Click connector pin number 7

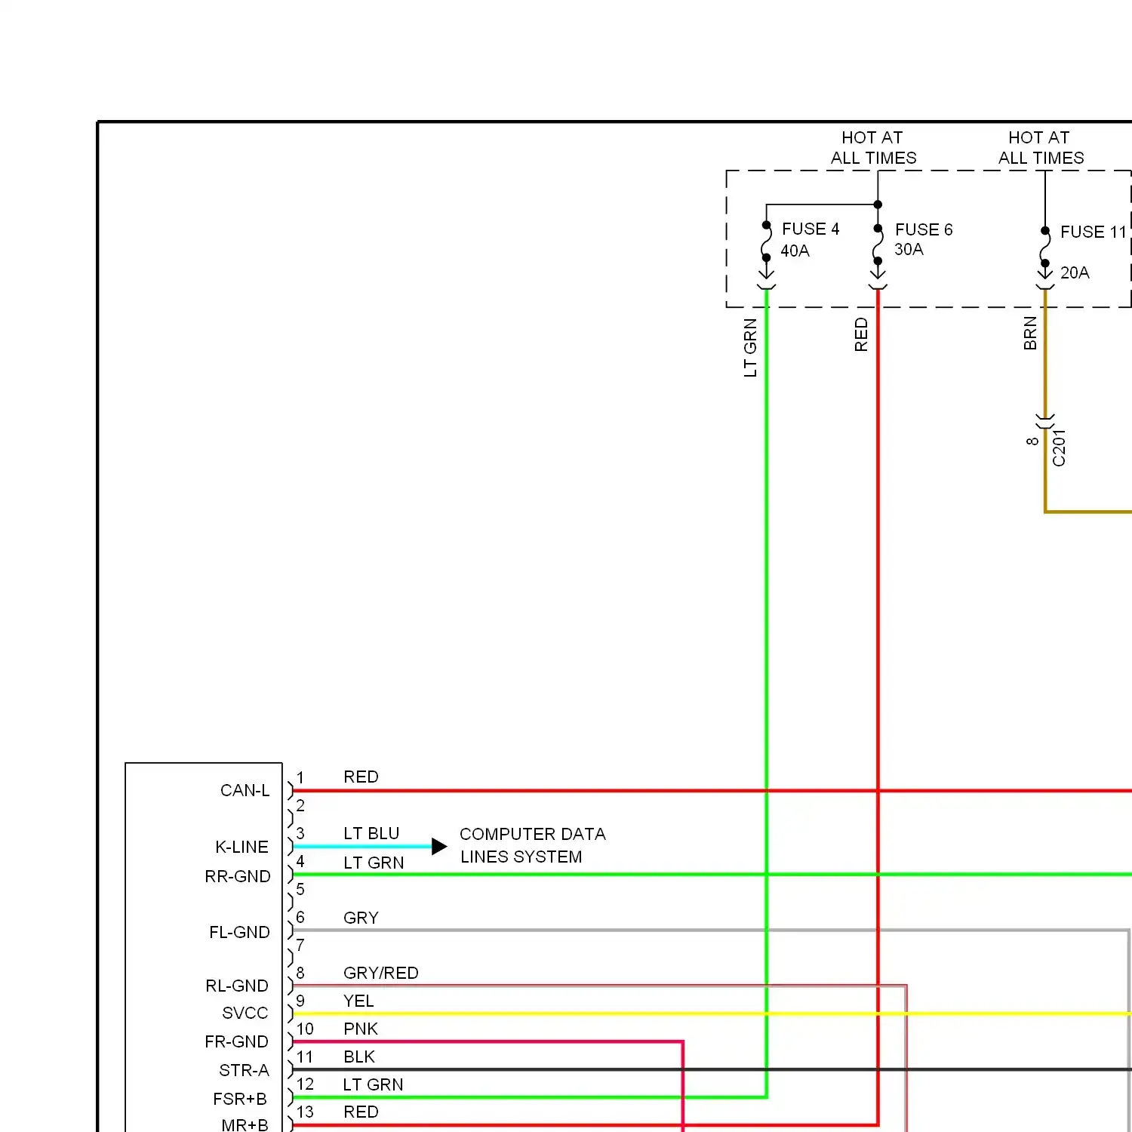click(x=300, y=945)
